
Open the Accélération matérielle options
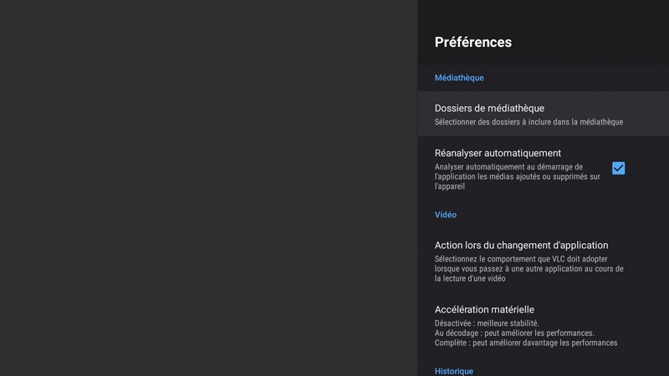(x=484, y=310)
